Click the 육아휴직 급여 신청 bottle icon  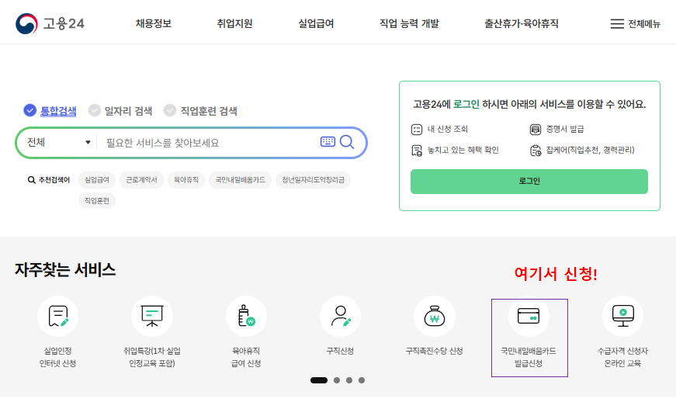[246, 316]
